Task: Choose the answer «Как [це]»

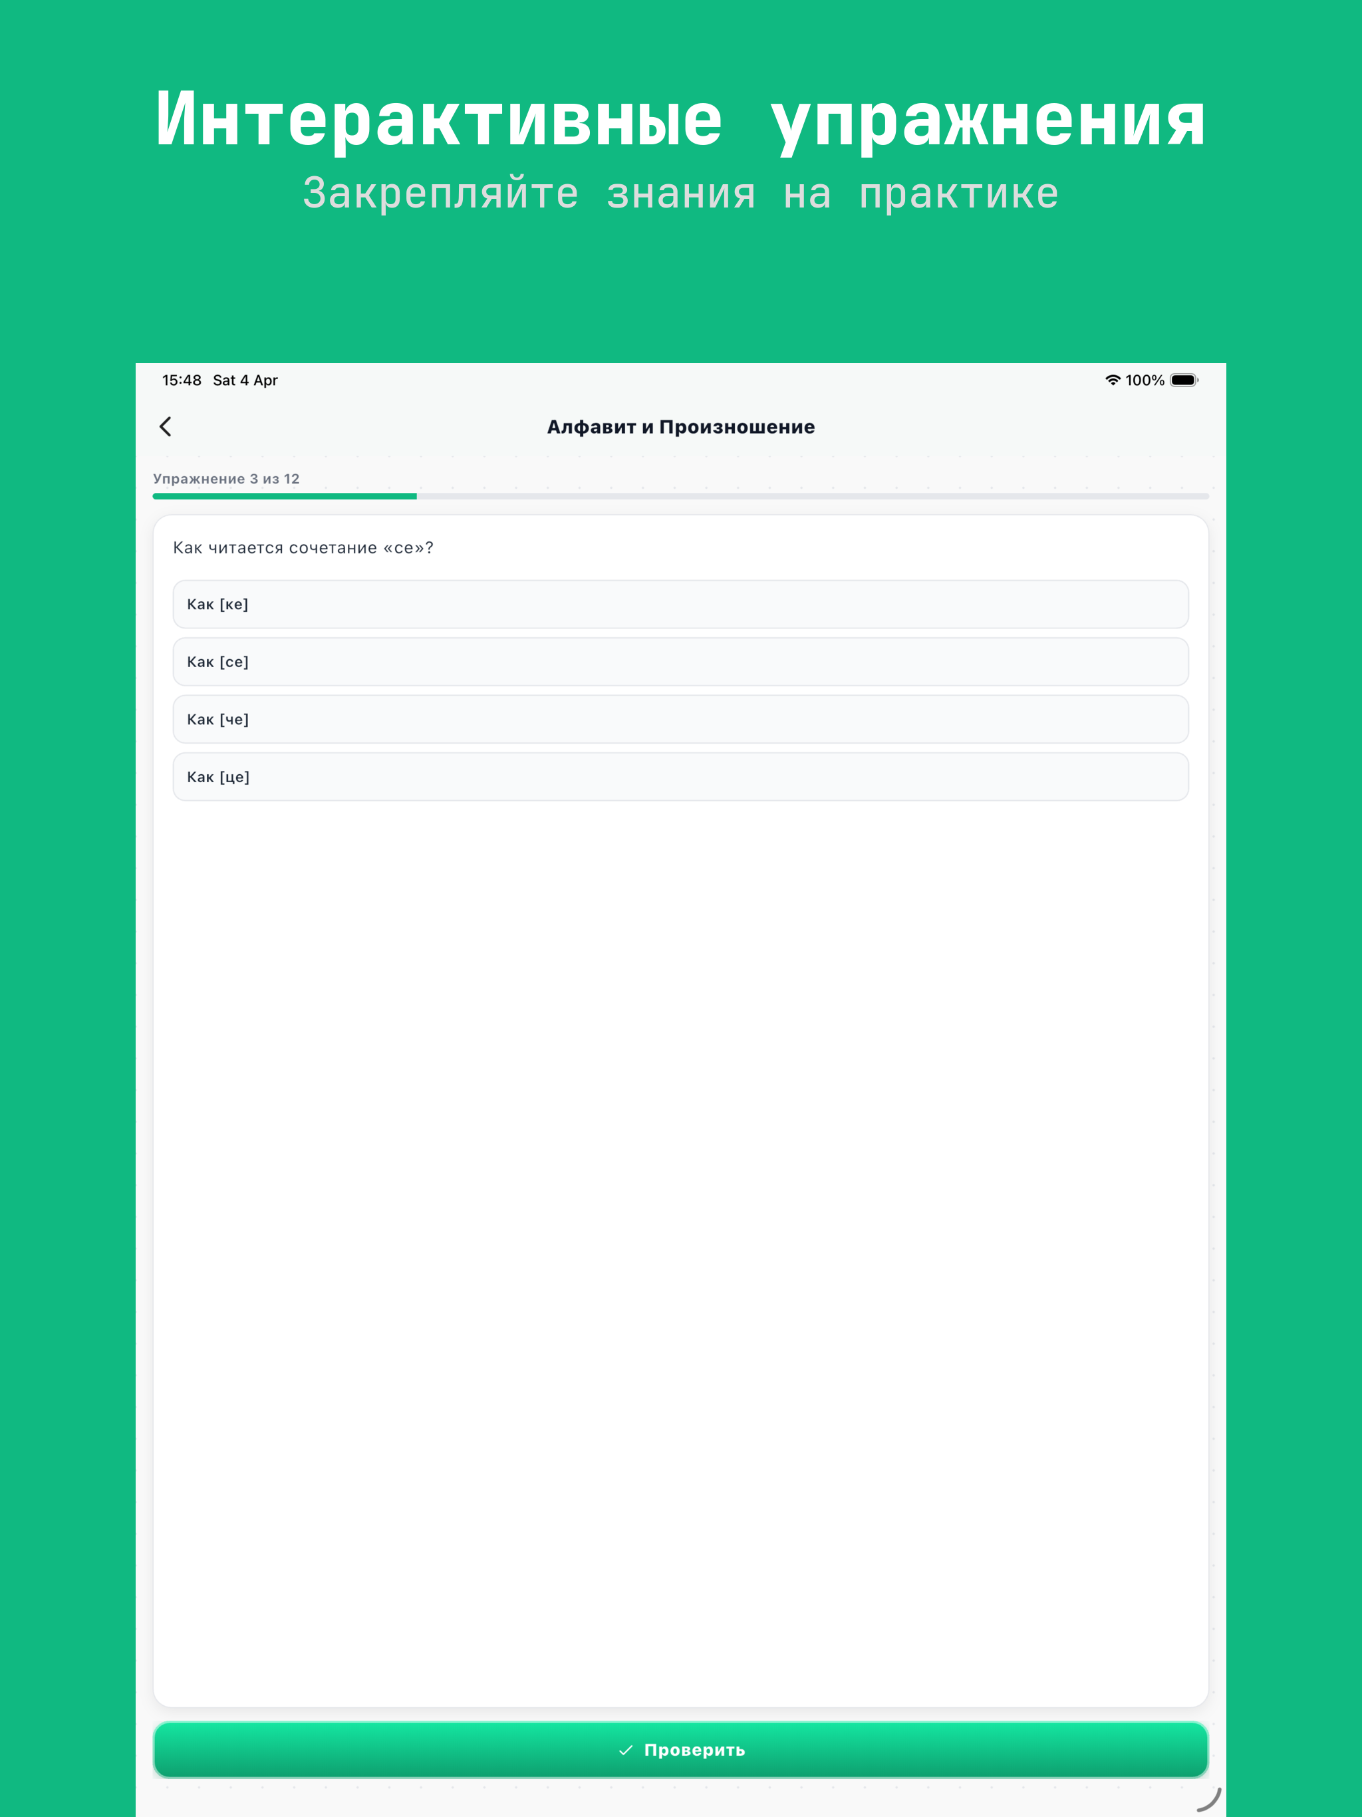Action: [680, 776]
